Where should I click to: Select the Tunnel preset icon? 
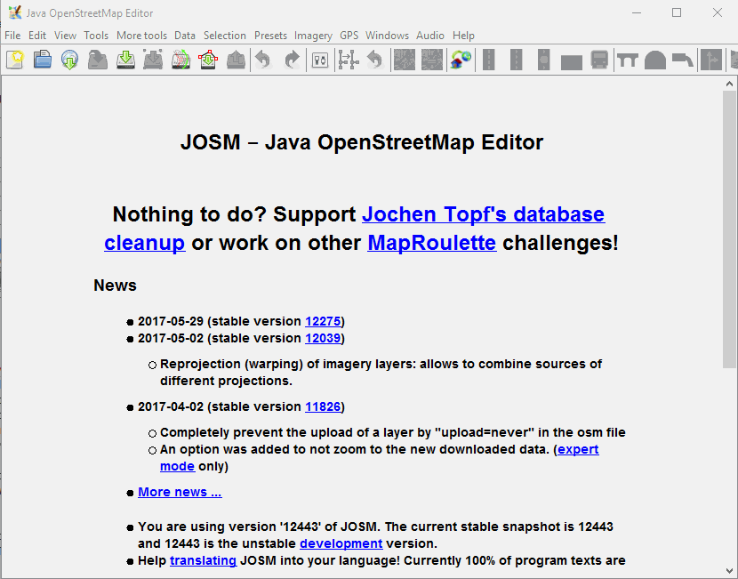(x=655, y=60)
